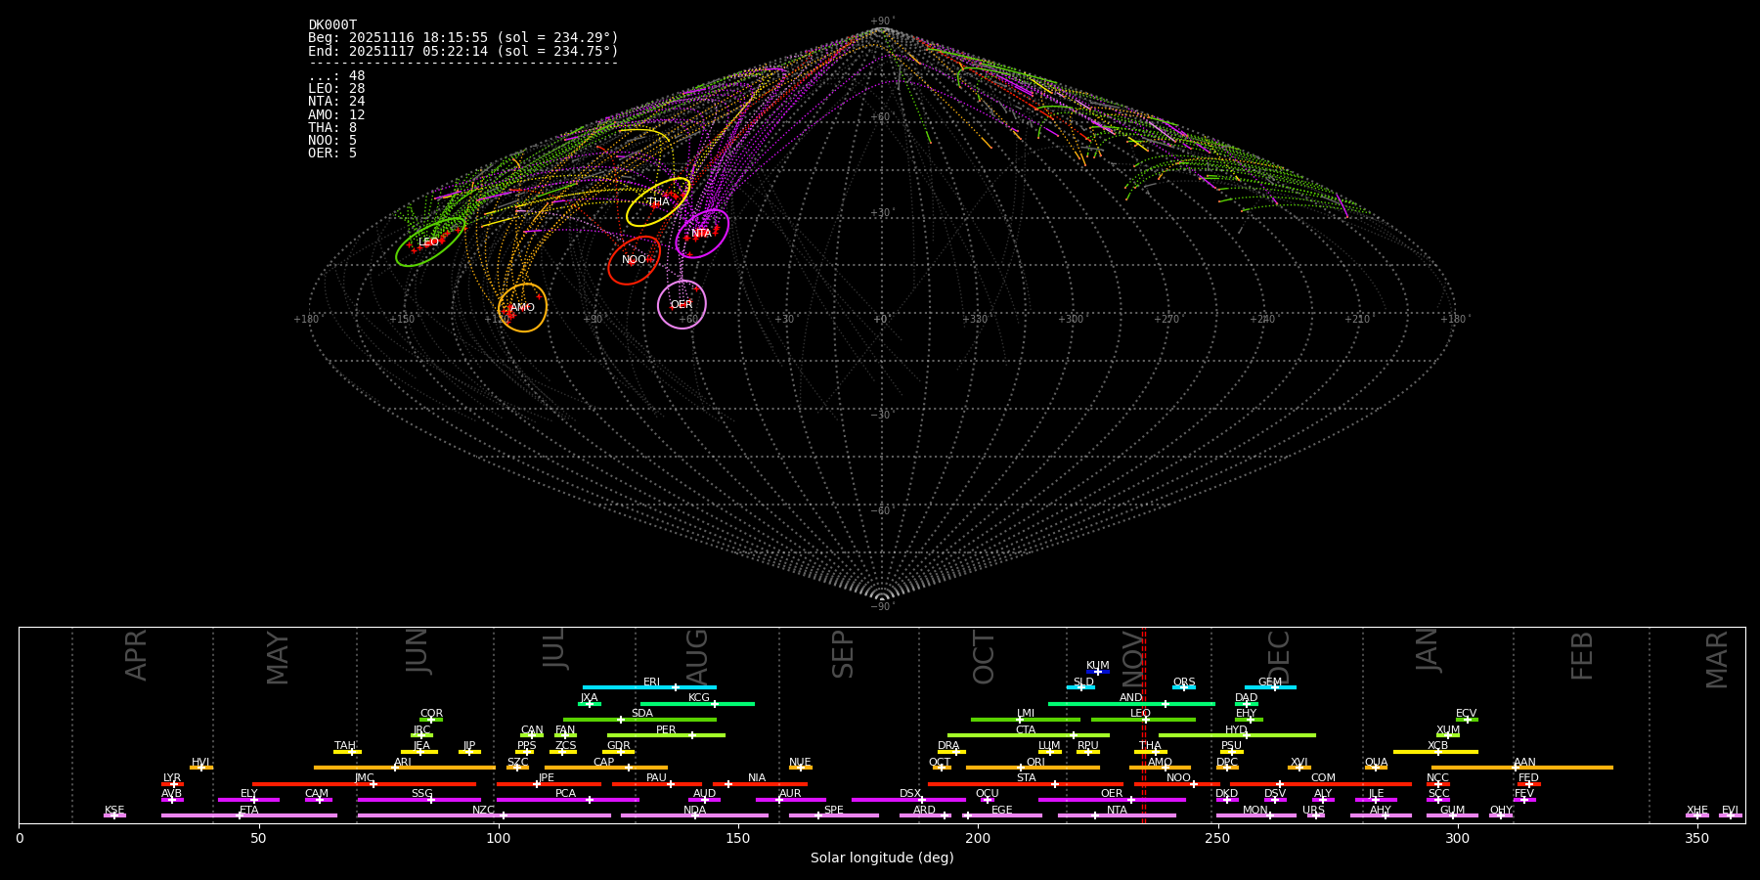Viewport: 1760px width, 880px height.
Task: Select the LYR shower label on timeline
Action: 172,778
